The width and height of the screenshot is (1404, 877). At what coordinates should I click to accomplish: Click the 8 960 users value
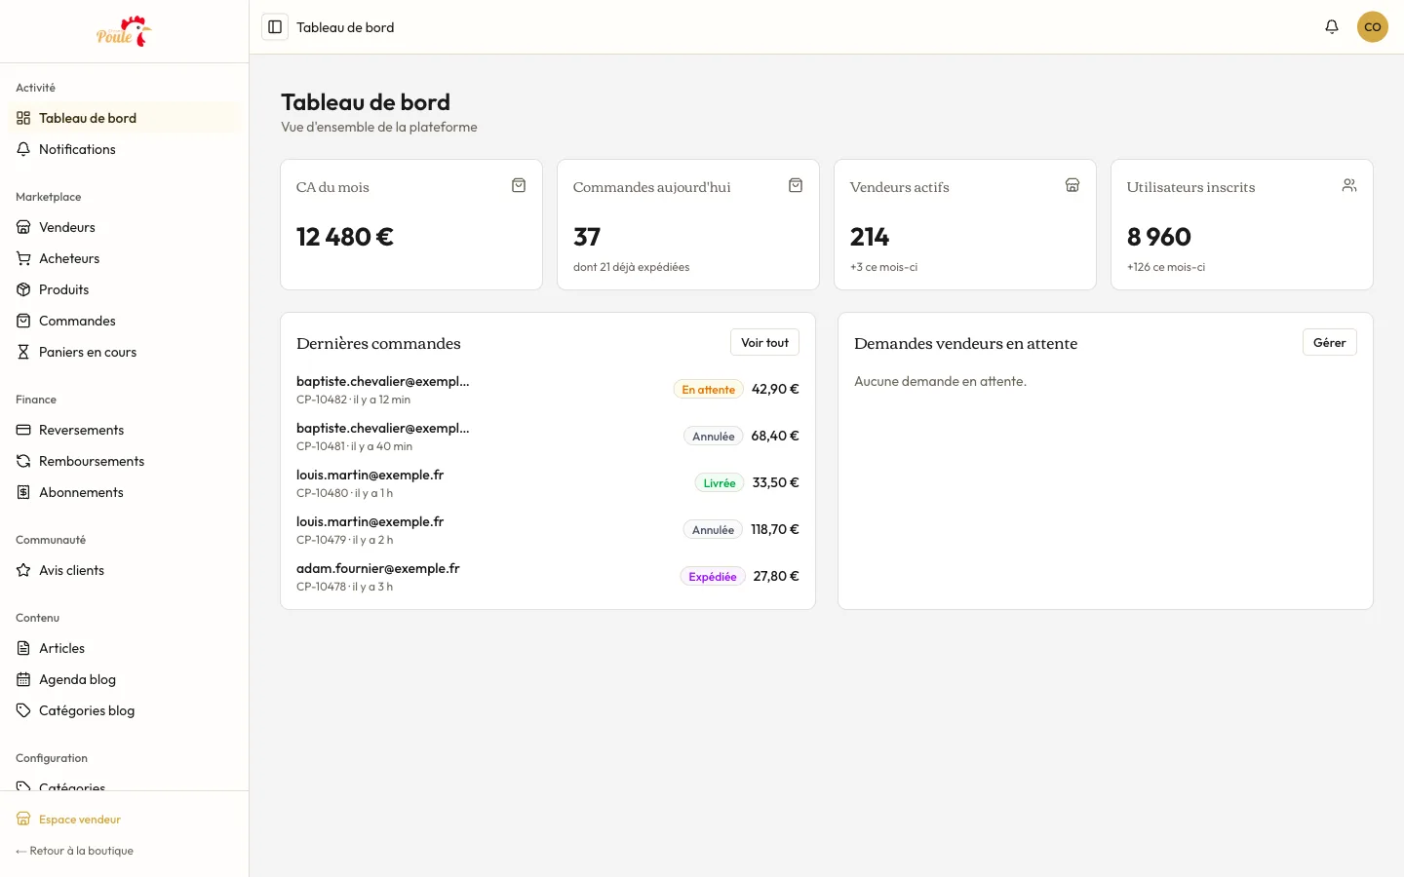click(x=1159, y=237)
